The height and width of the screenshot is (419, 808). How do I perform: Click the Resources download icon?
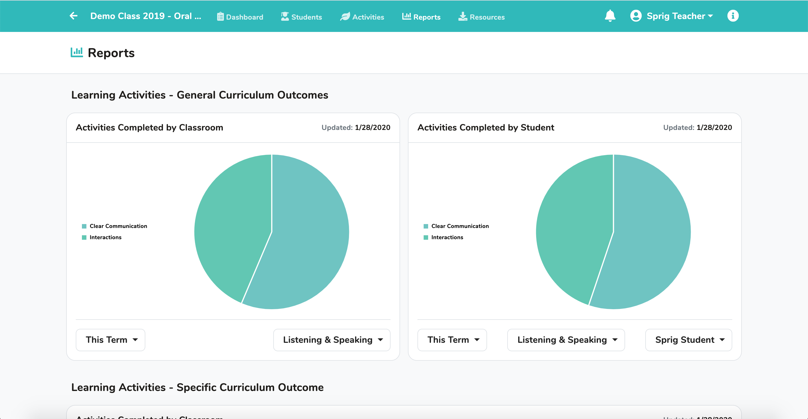pos(463,17)
